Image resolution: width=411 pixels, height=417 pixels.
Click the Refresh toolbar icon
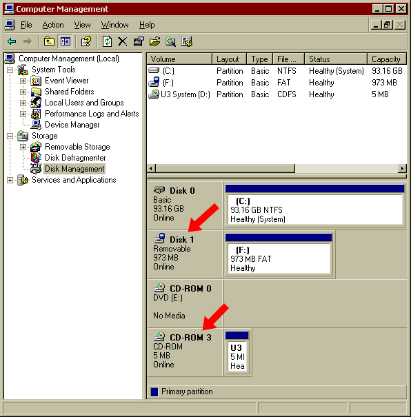(x=107, y=41)
